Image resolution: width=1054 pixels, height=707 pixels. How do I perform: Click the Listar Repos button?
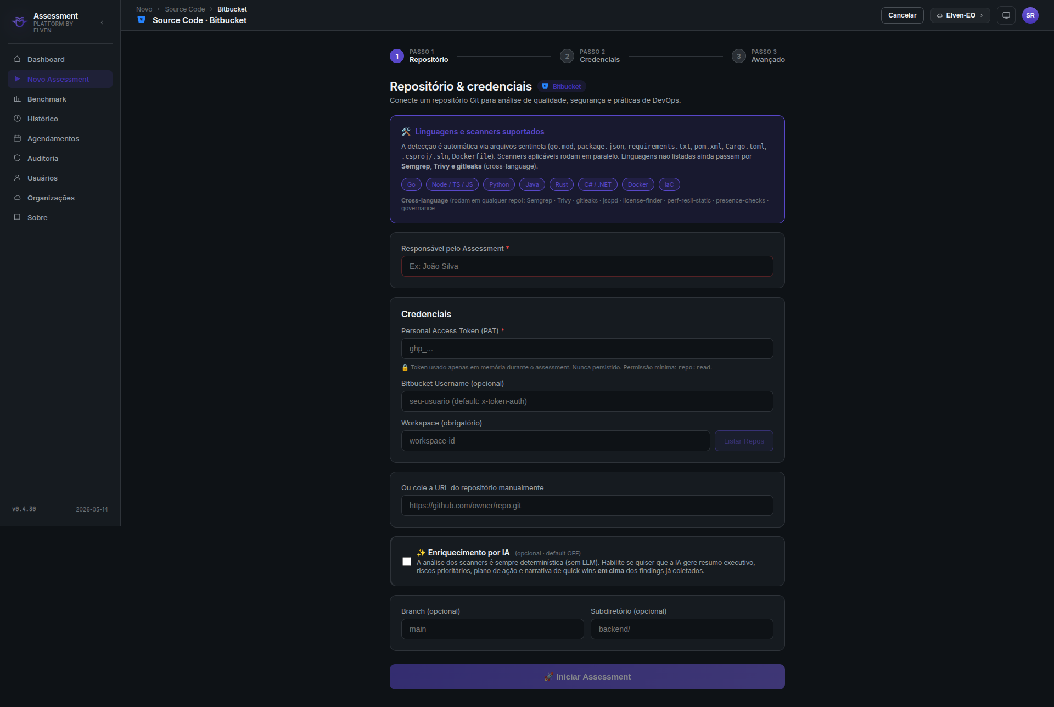pos(744,441)
